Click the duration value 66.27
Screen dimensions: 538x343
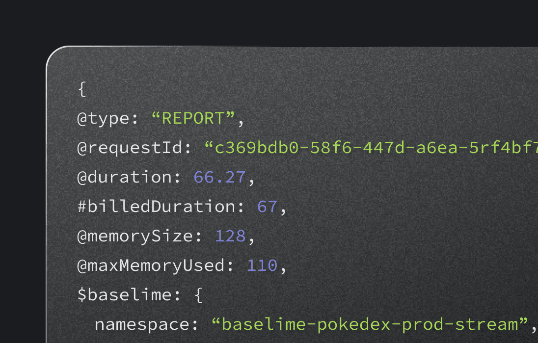(219, 177)
